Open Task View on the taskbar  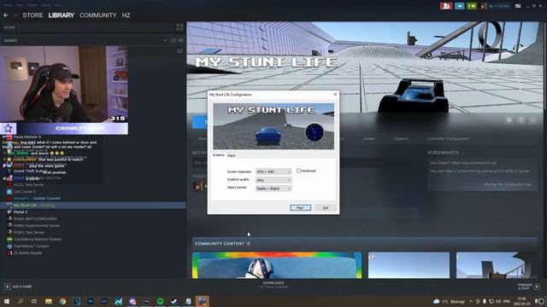coord(34,301)
